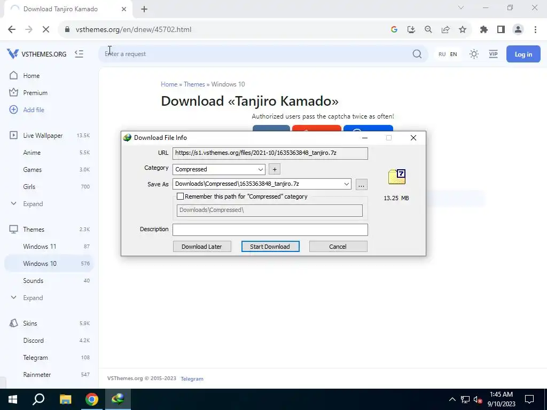Screen dimensions: 547x410
Task: Open the VIP icon
Action: 493,54
